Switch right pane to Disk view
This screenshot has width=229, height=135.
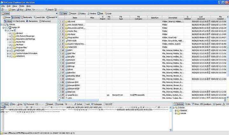100,14
